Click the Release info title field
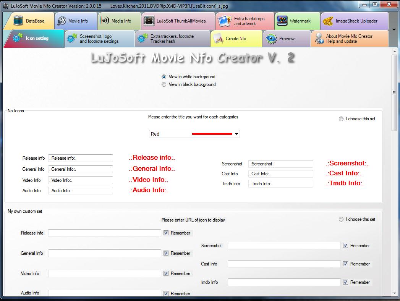Image resolution: width=400 pixels, height=301 pixels. 80,158
